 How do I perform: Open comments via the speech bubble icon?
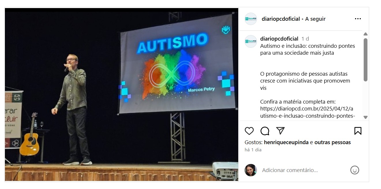pos(265,131)
